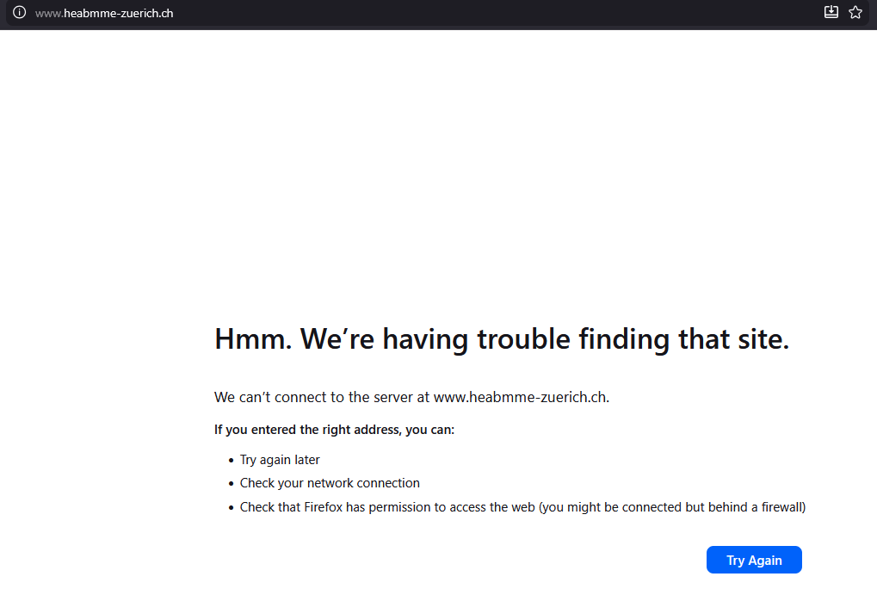The width and height of the screenshot is (877, 589).
Task: Click the install/save page icon in address bar
Action: click(x=831, y=12)
